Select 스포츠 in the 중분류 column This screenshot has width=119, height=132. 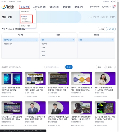click(x=43, y=48)
